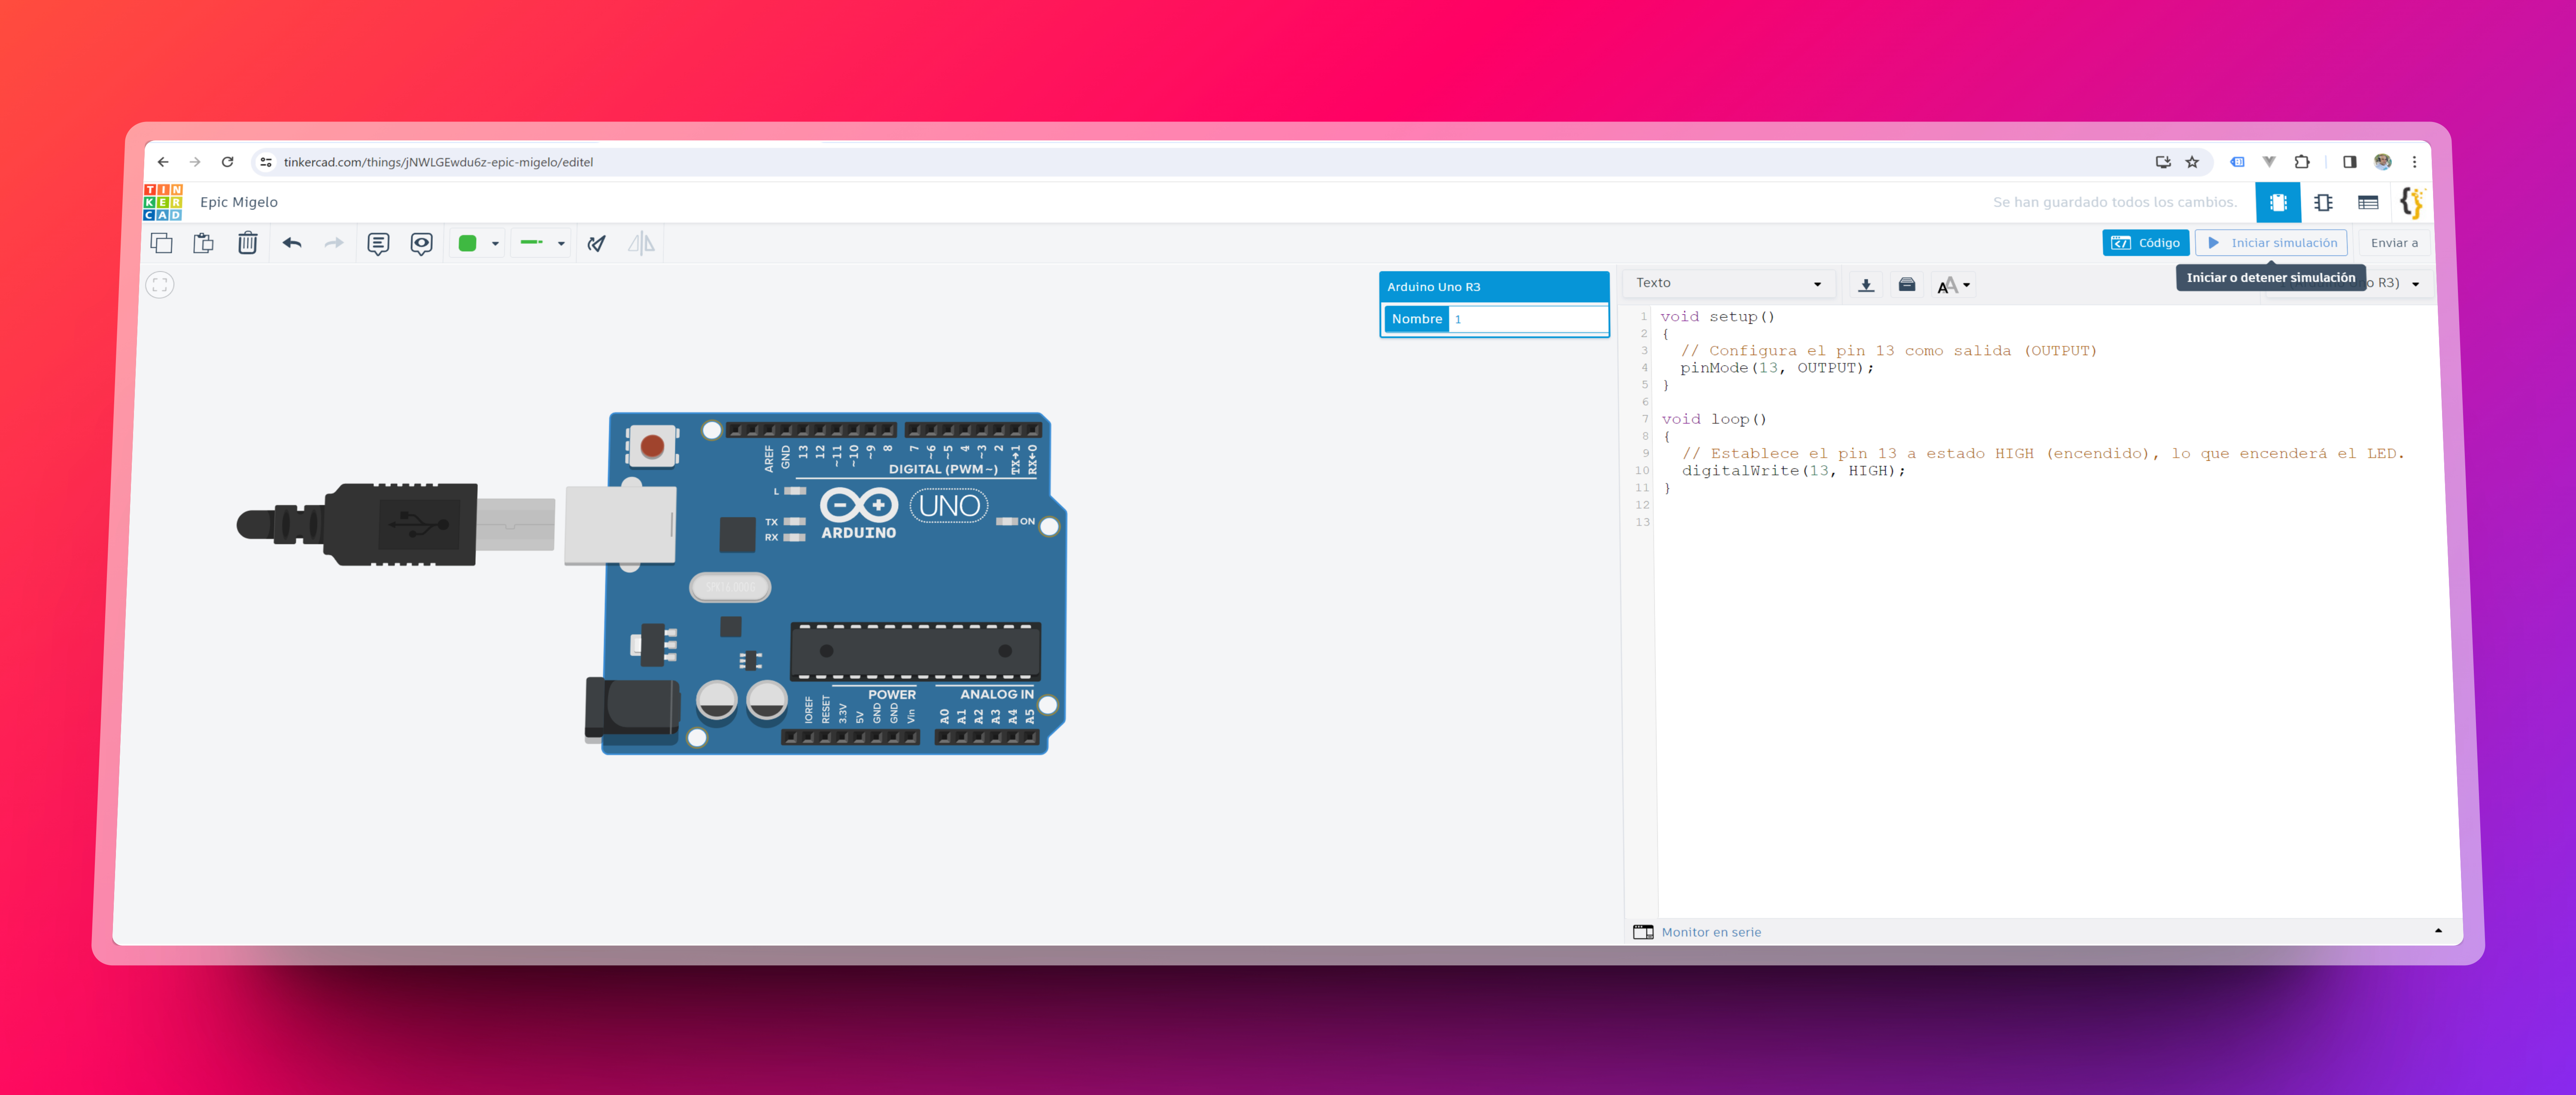Open the component list view icon
The width and height of the screenshot is (2576, 1095).
(2368, 202)
